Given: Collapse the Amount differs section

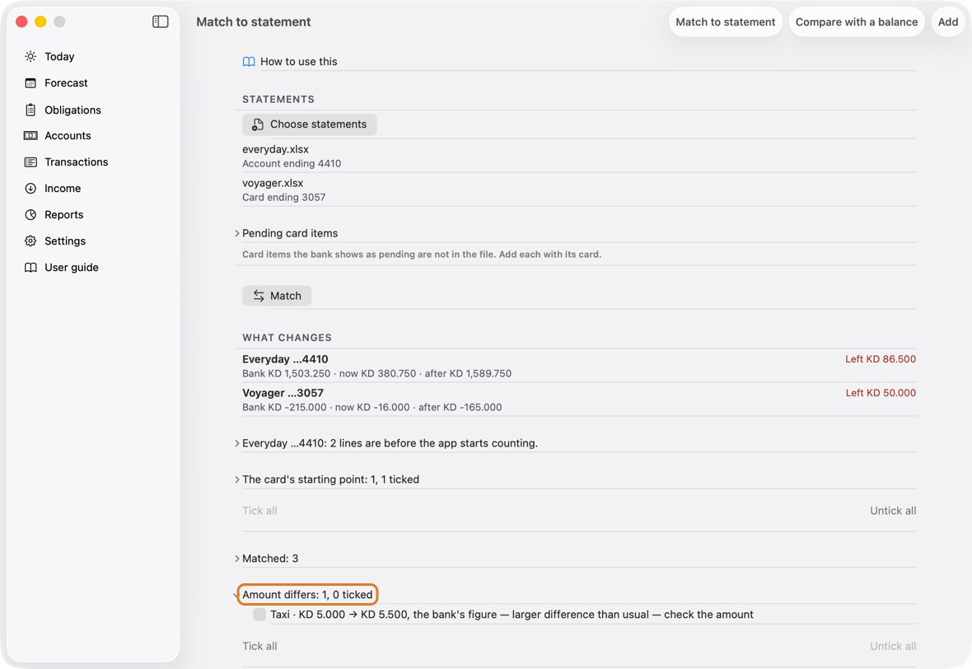Looking at the screenshot, I should tap(236, 595).
